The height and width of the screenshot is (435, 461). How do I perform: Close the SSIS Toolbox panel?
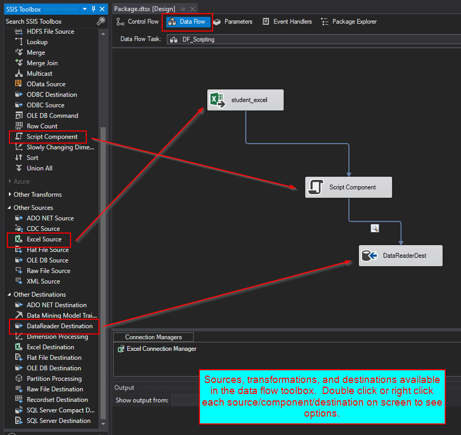pos(102,9)
